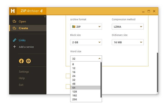Click the Open archive icon
167x112 pixels.
[14, 21]
